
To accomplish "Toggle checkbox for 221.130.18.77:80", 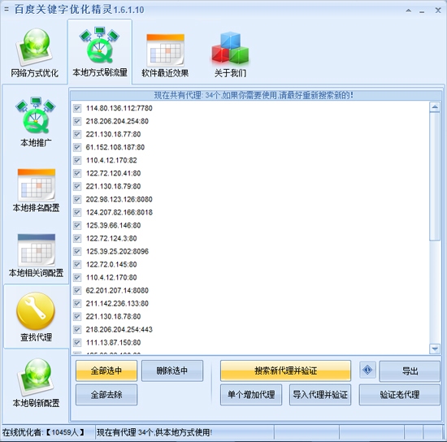I will (77, 134).
